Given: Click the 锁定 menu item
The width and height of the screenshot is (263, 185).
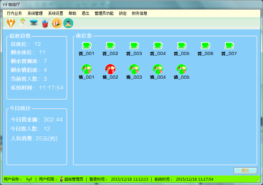Looking at the screenshot, I should click(x=123, y=13).
